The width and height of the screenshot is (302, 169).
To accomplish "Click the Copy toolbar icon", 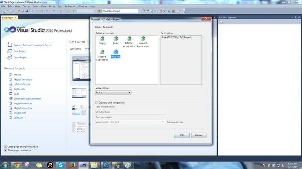I will [37, 11].
